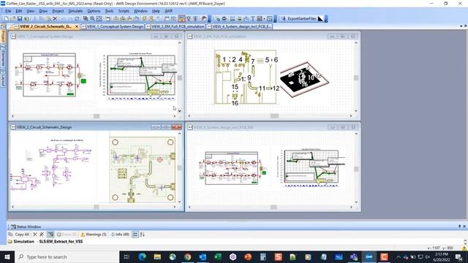Viewport: 468px width, 263px height.
Task: Click the vertical scrollbar thumb in VIEW_1 window
Action: tap(180, 77)
